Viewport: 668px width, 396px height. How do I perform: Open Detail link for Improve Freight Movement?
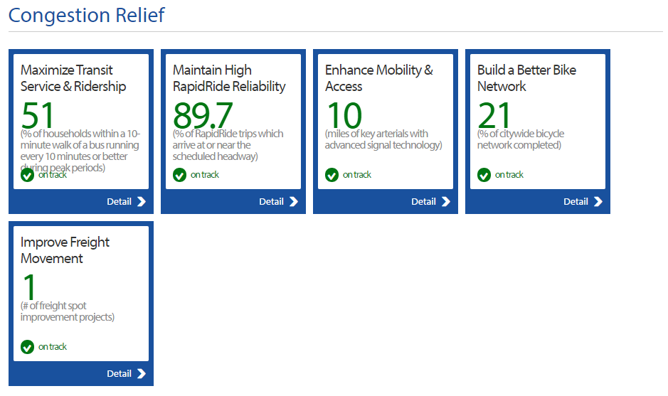(x=119, y=374)
